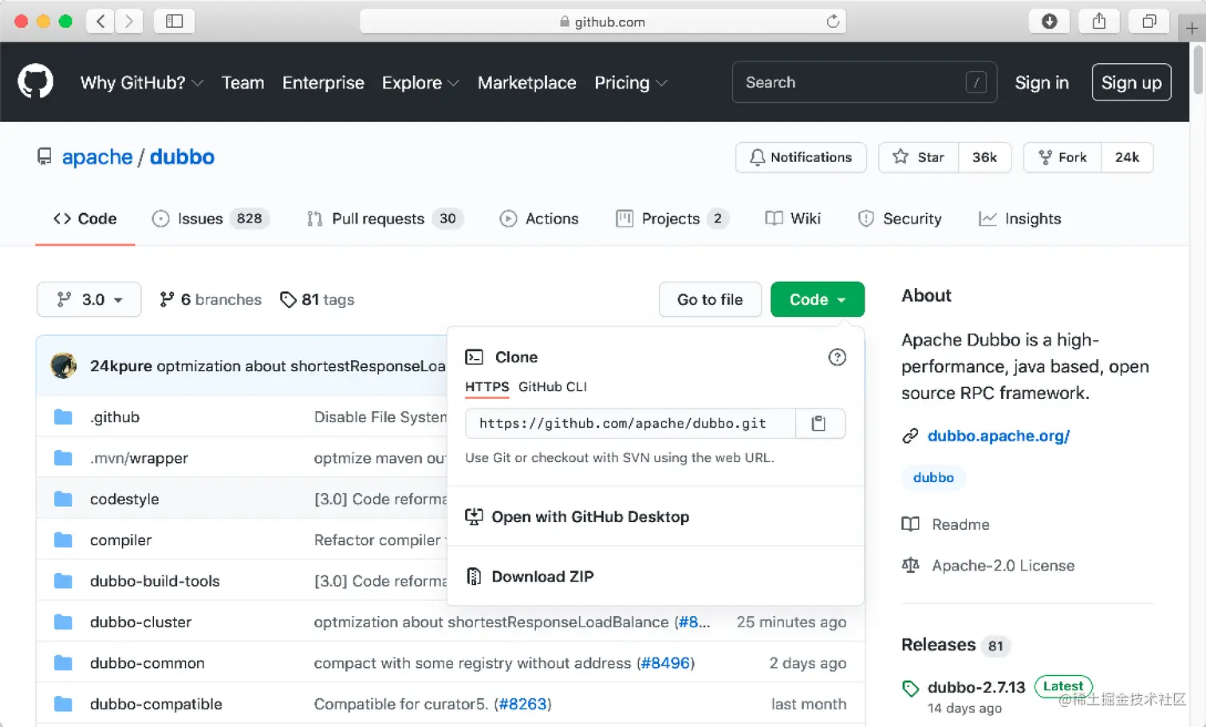Open the 3.0 branch selector dropdown

pyautogui.click(x=89, y=299)
